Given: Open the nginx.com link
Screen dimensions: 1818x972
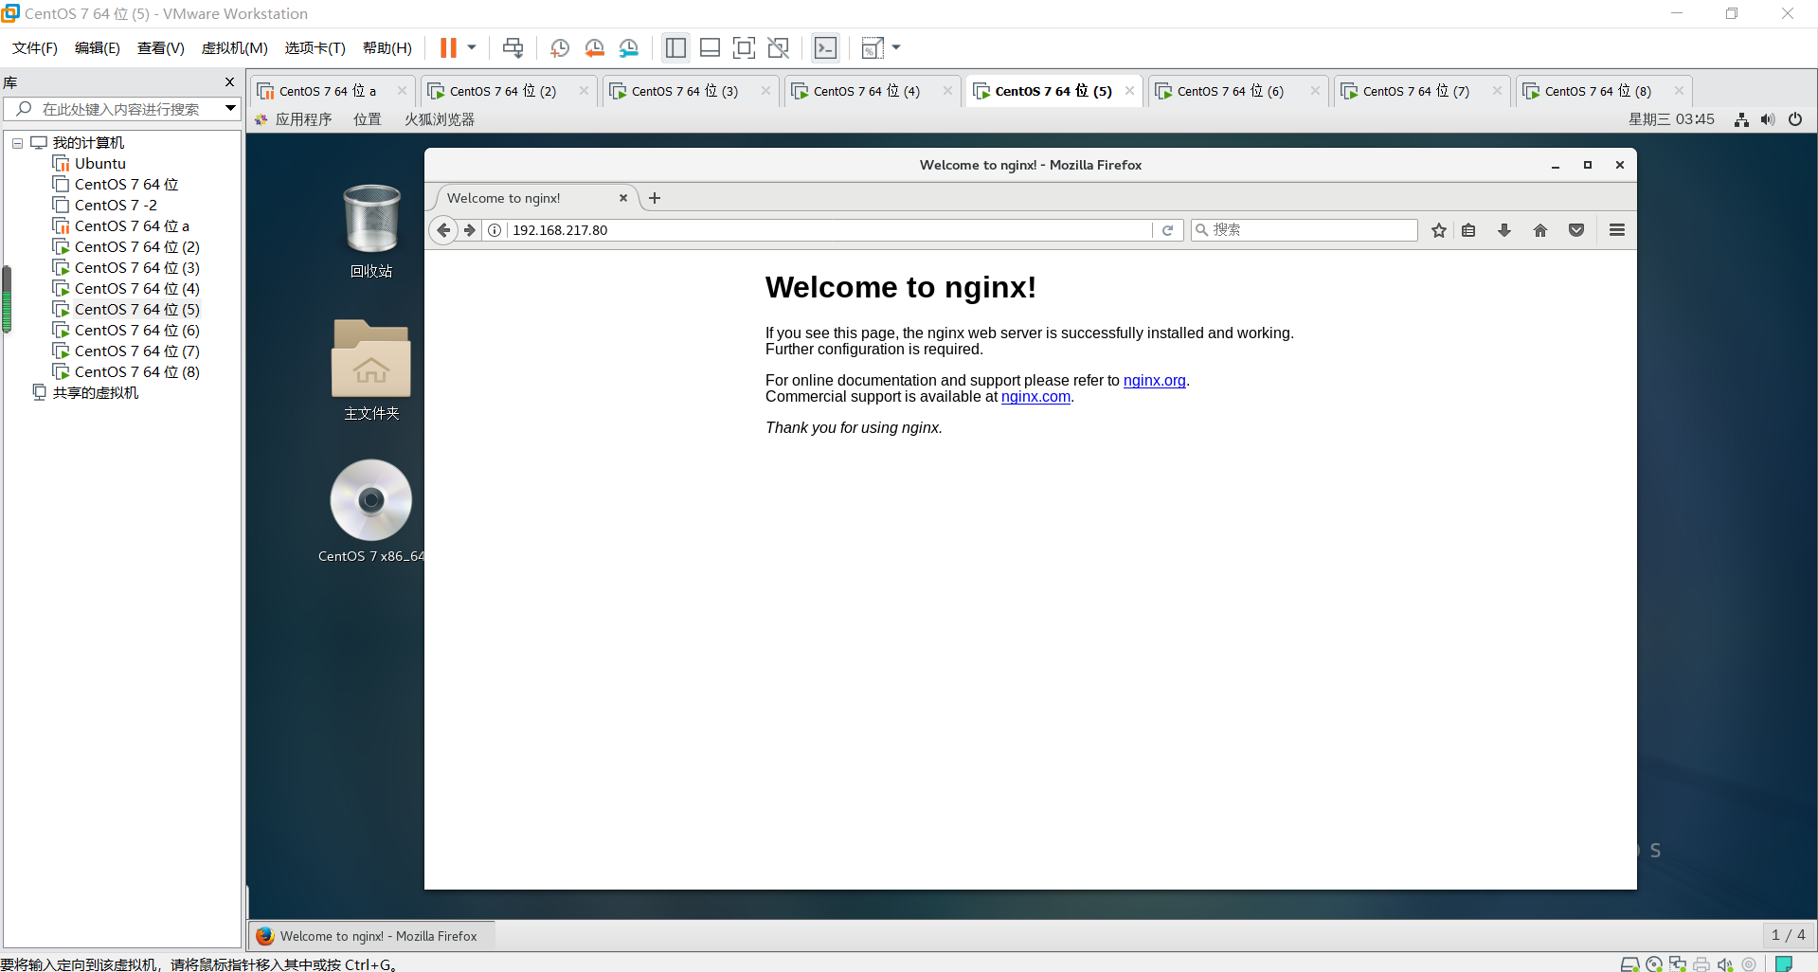Looking at the screenshot, I should [x=1035, y=397].
